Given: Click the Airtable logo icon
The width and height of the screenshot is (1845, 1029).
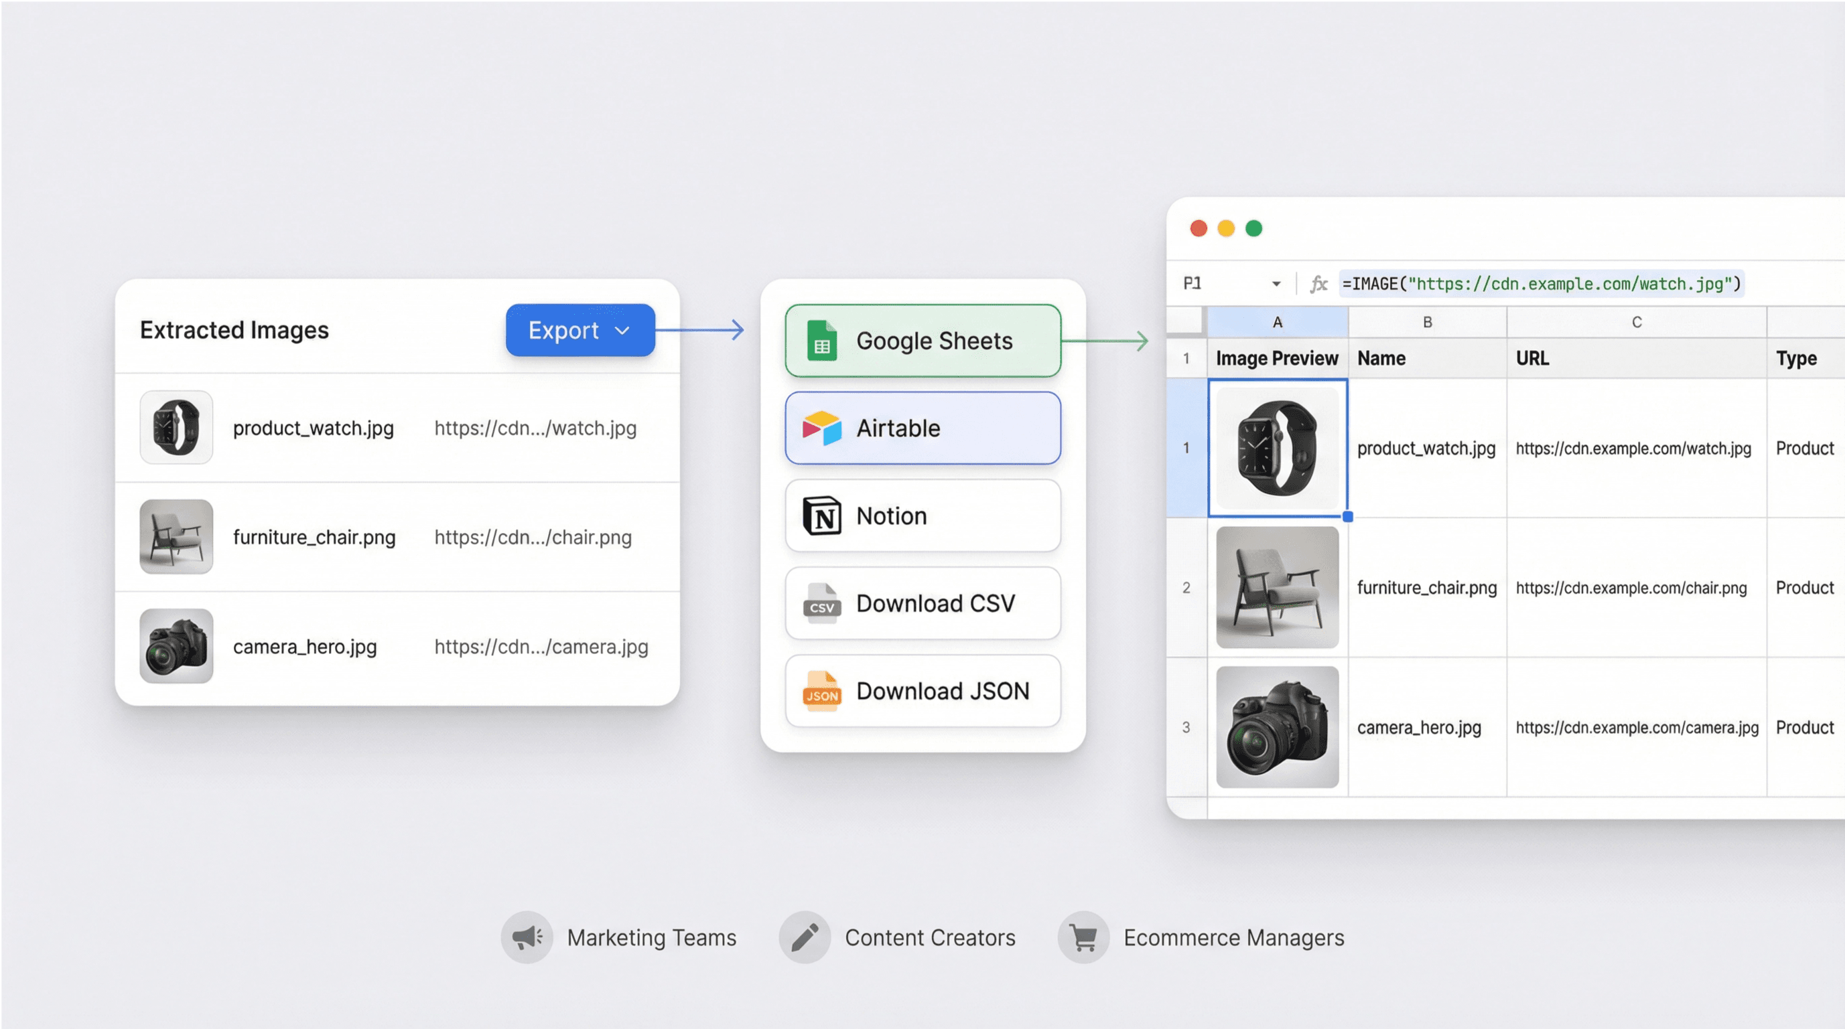Looking at the screenshot, I should click(821, 428).
